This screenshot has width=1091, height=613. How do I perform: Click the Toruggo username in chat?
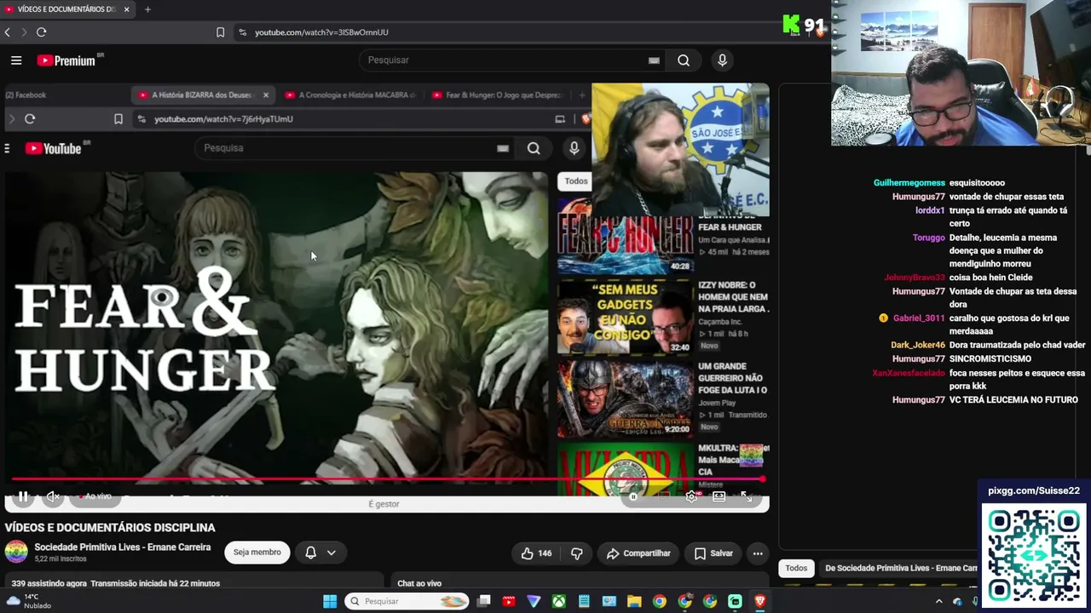929,238
